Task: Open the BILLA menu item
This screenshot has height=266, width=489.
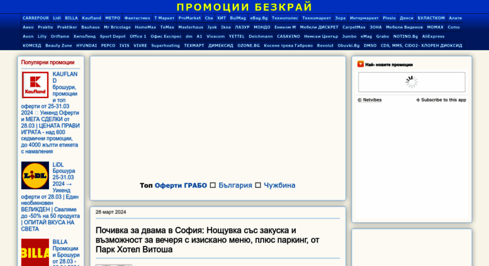Action: 71,18
